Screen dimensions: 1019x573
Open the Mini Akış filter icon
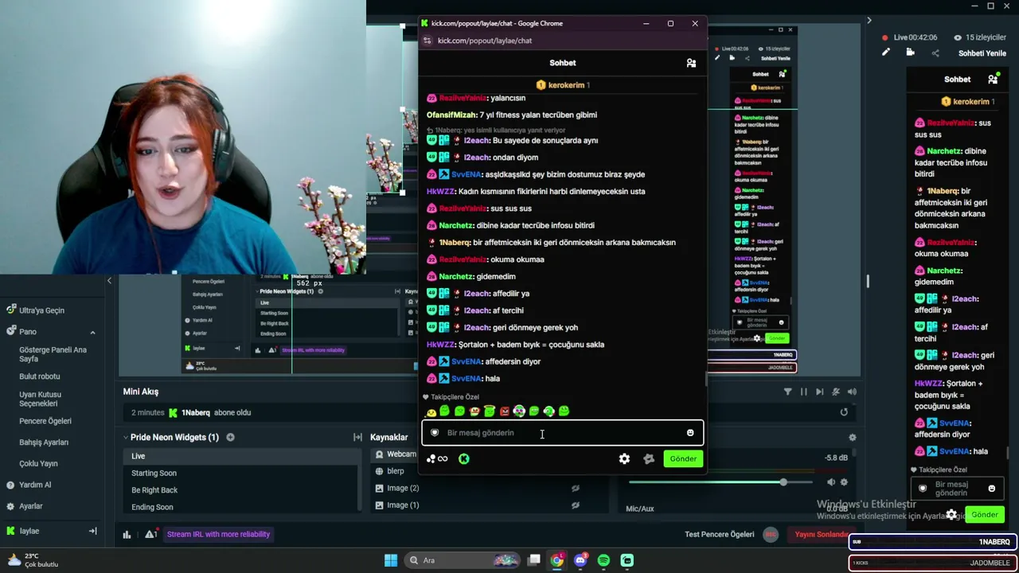pos(787,392)
